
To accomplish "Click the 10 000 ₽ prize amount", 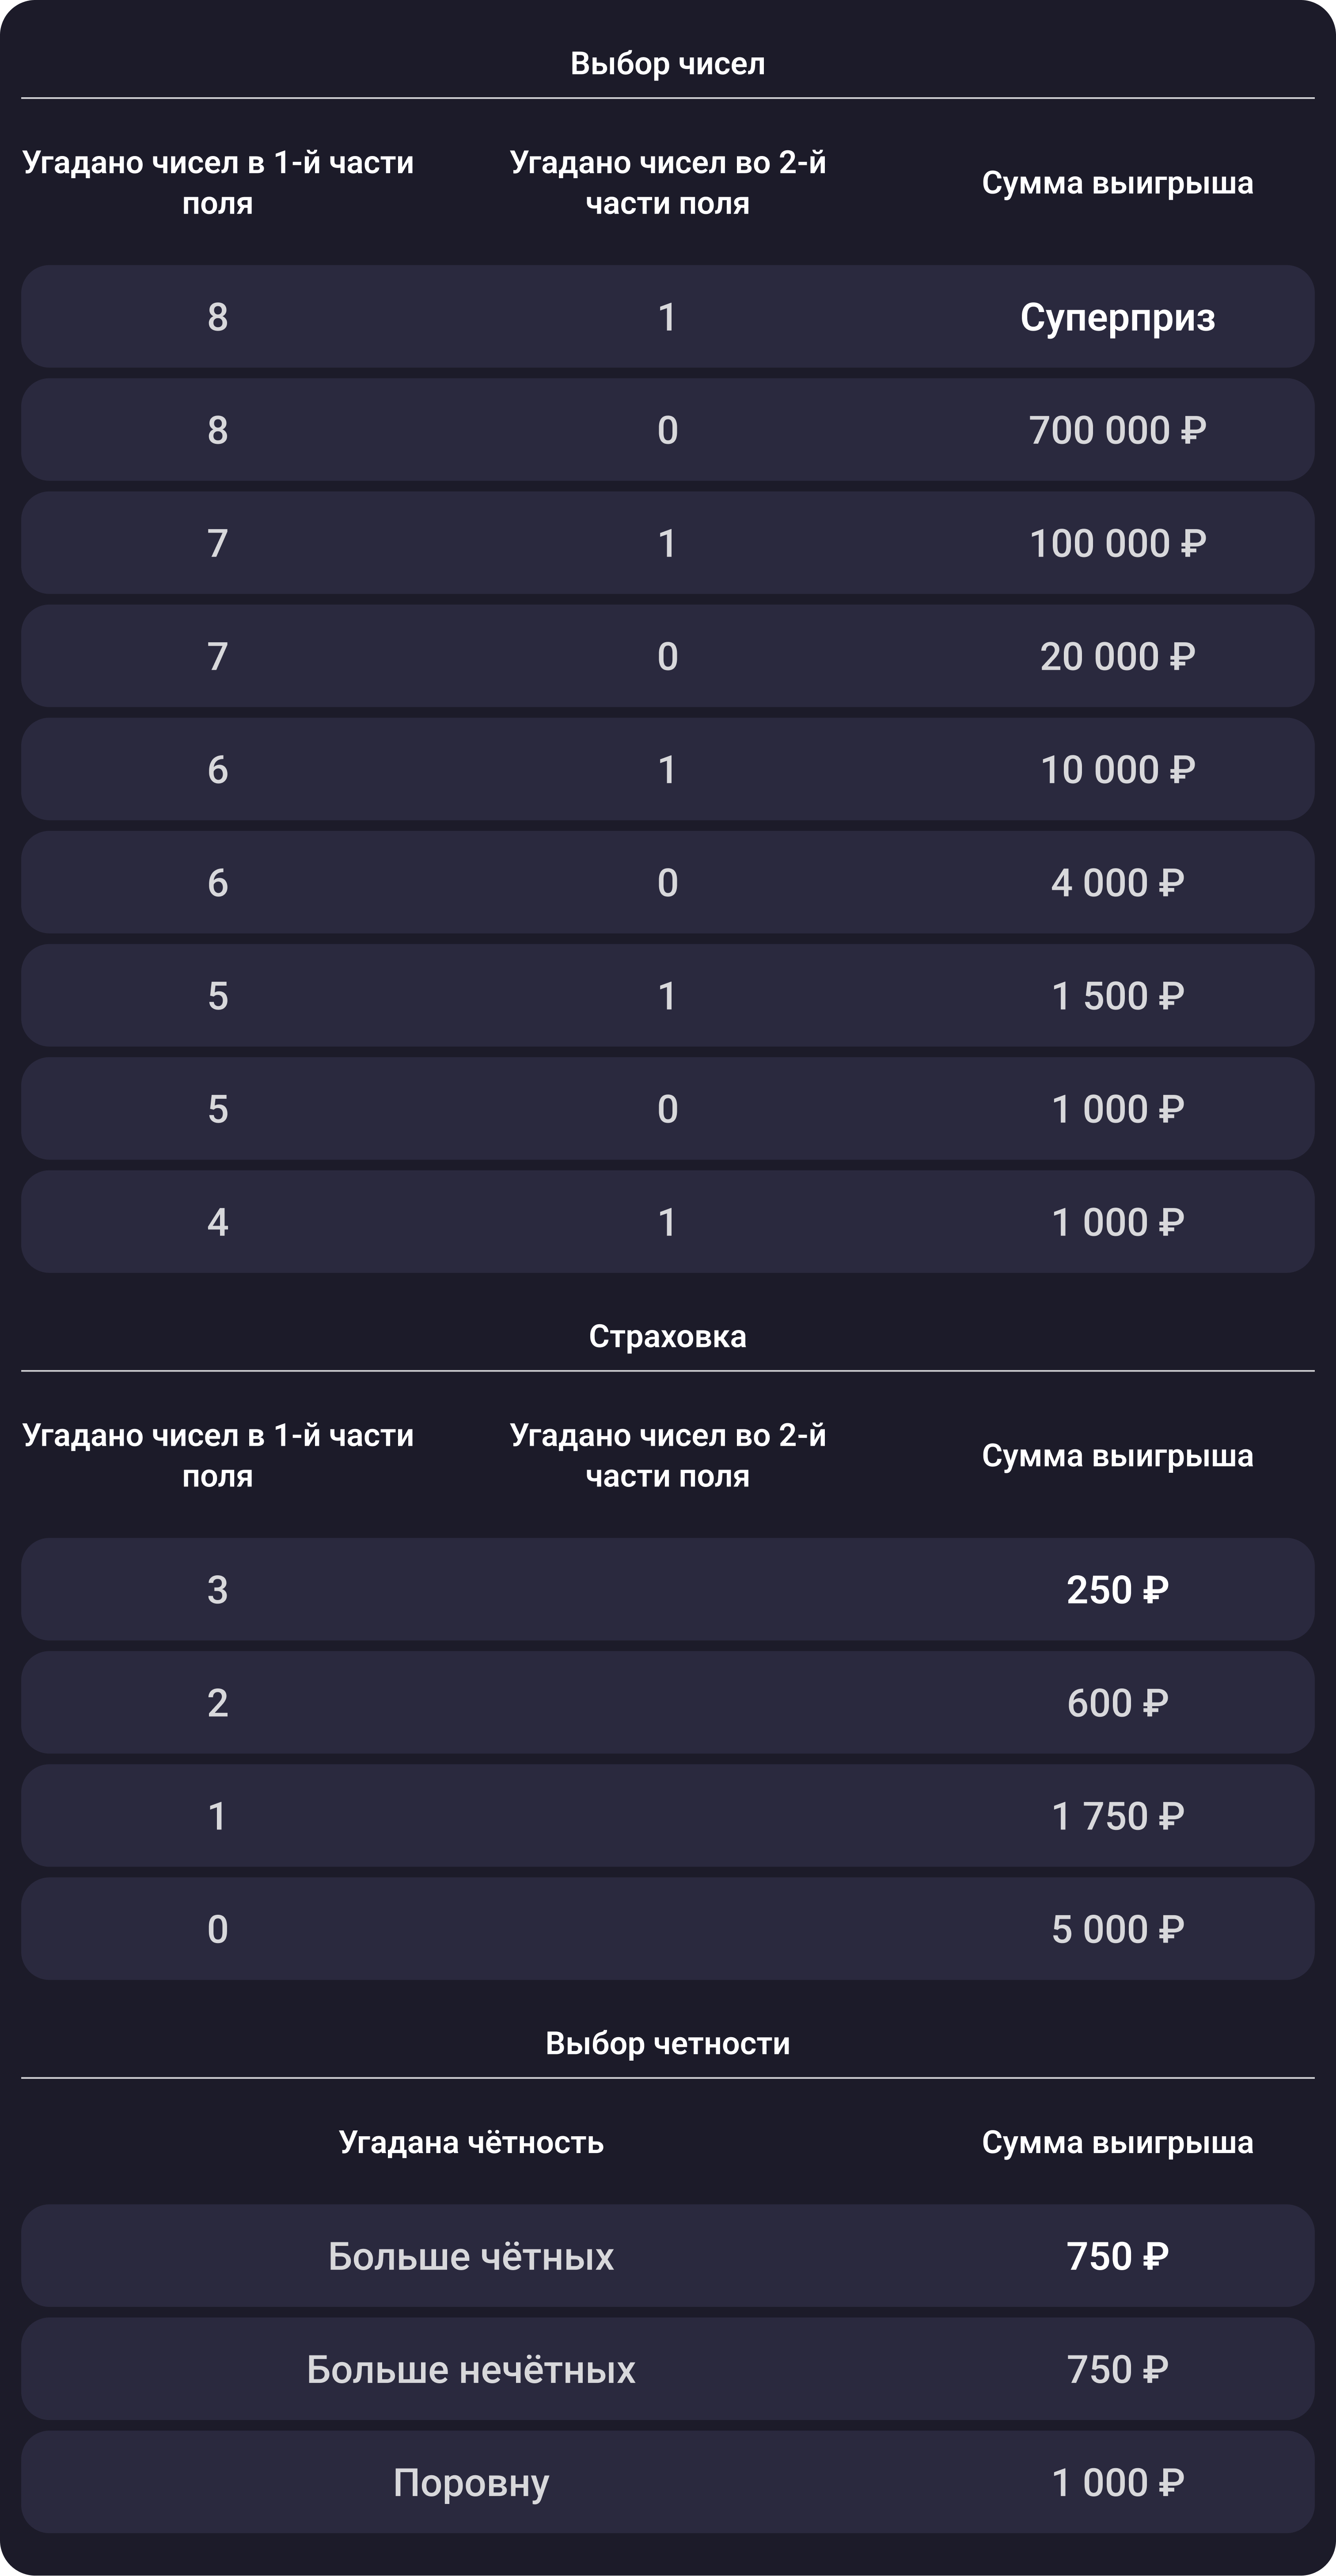I will [x=1117, y=769].
